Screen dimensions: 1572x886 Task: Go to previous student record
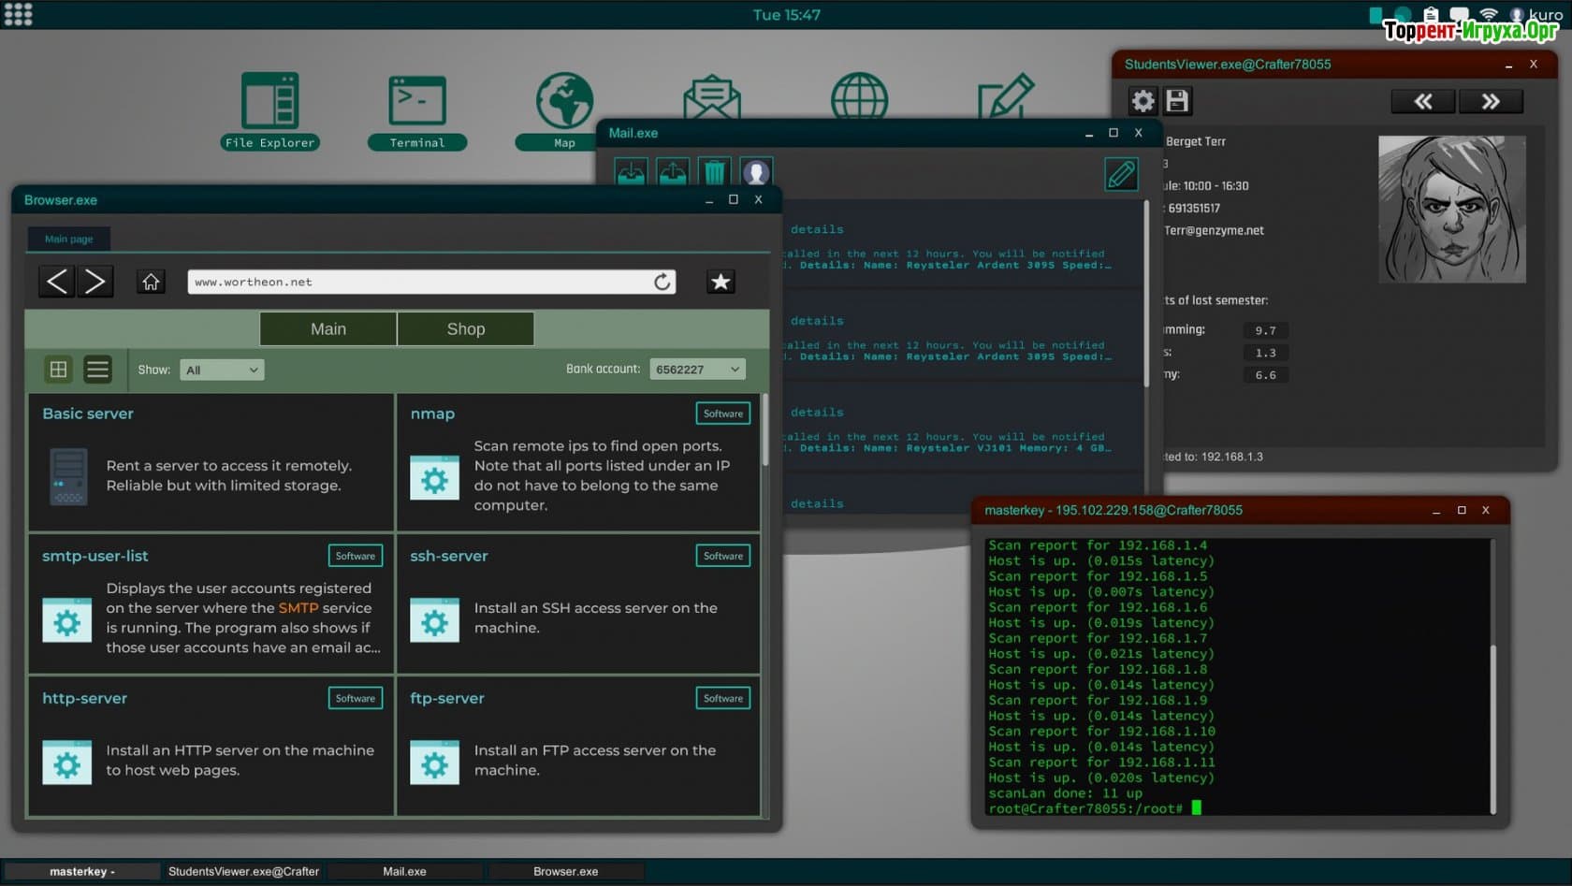click(x=1422, y=101)
